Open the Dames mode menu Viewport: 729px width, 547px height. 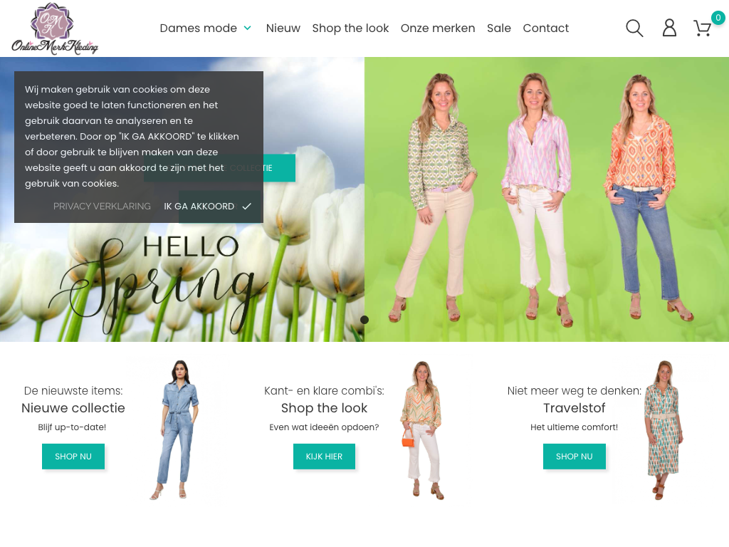[x=198, y=28]
